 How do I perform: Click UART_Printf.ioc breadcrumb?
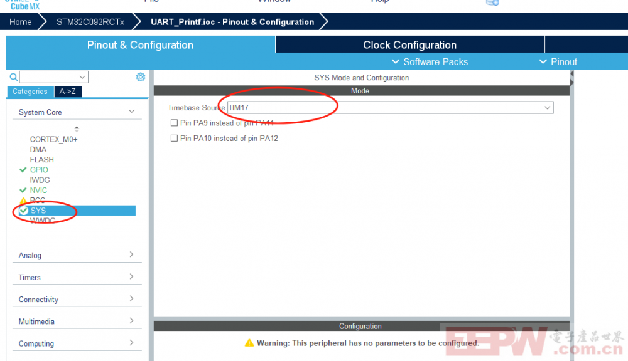[232, 22]
